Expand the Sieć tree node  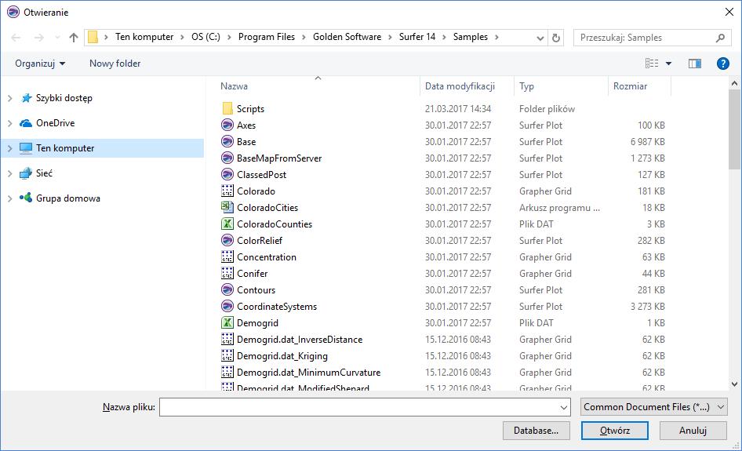(10, 173)
